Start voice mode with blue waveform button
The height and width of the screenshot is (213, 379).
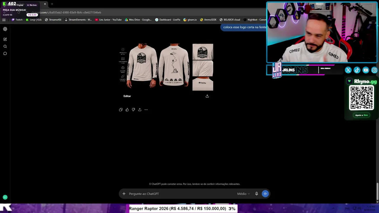(x=265, y=194)
